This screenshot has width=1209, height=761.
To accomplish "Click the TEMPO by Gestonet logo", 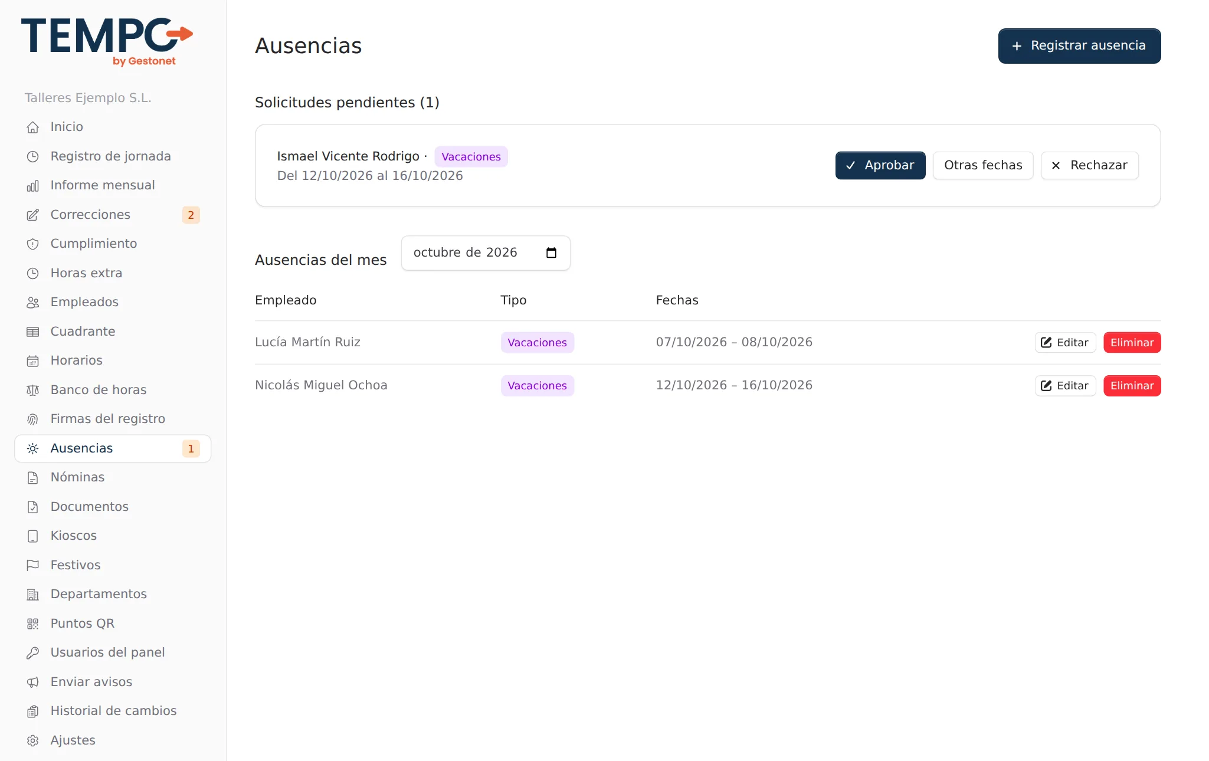I will coord(107,41).
